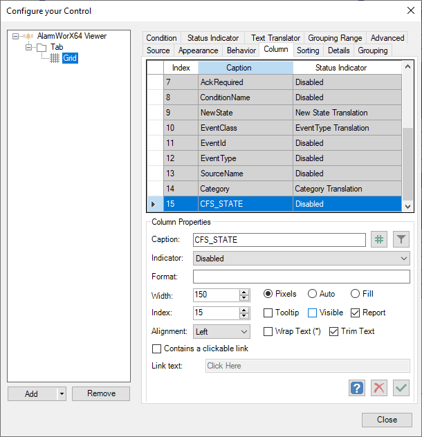Check the Contains a clickable link box
422x437 pixels.
[x=156, y=349]
